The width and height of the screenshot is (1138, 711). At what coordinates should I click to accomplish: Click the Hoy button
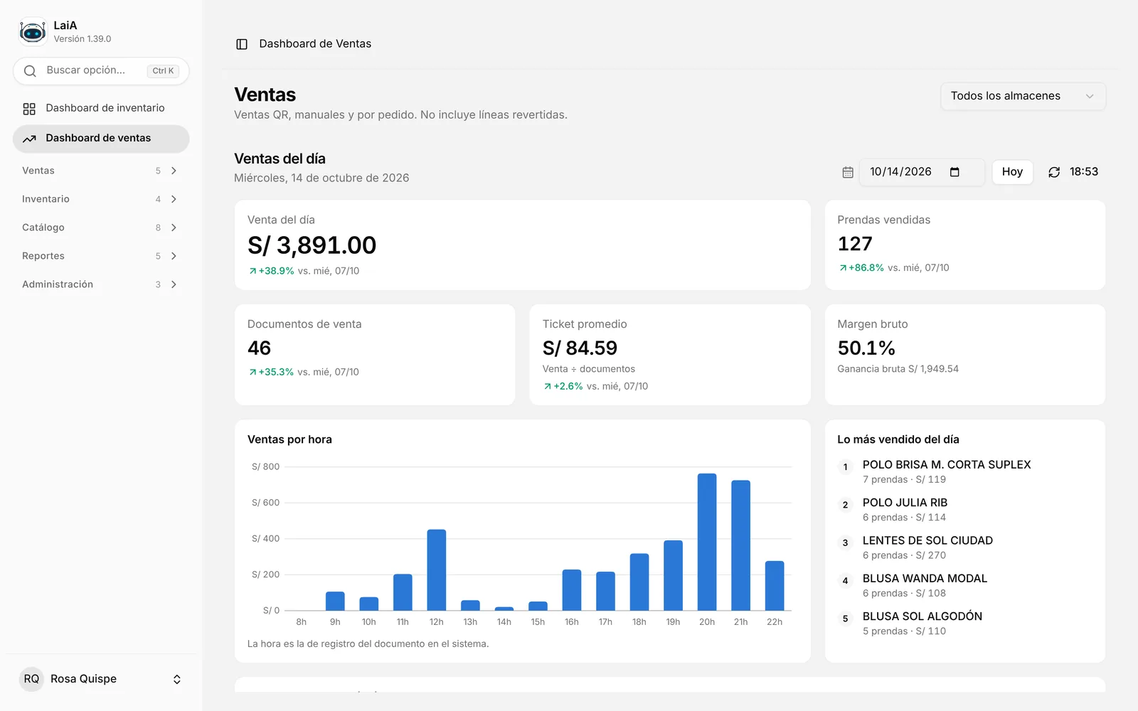click(x=1012, y=172)
